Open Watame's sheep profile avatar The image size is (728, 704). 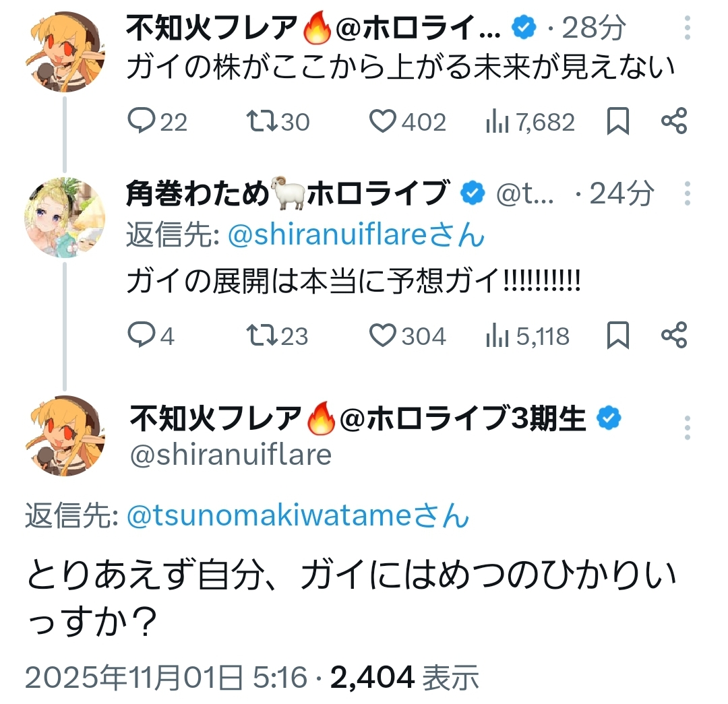[x=65, y=218]
